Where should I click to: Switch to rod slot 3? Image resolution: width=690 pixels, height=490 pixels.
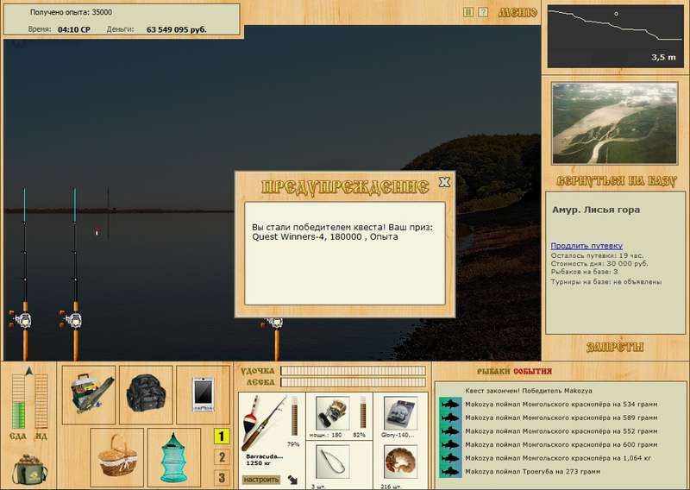click(222, 478)
